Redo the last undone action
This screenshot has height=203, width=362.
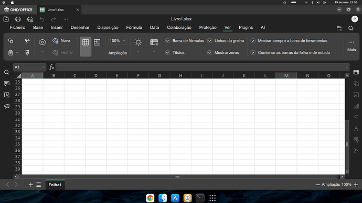tap(54, 19)
